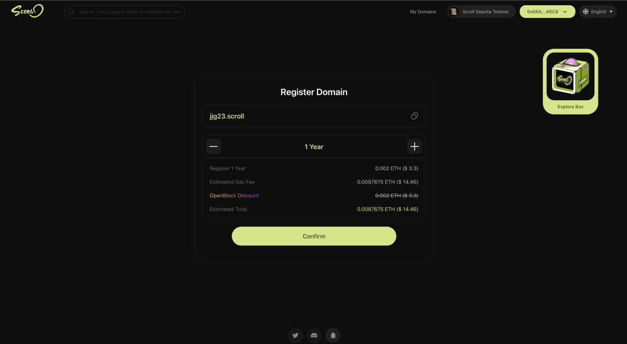The height and width of the screenshot is (344, 627).
Task: Increase registration years with plus button
Action: pyautogui.click(x=415, y=147)
